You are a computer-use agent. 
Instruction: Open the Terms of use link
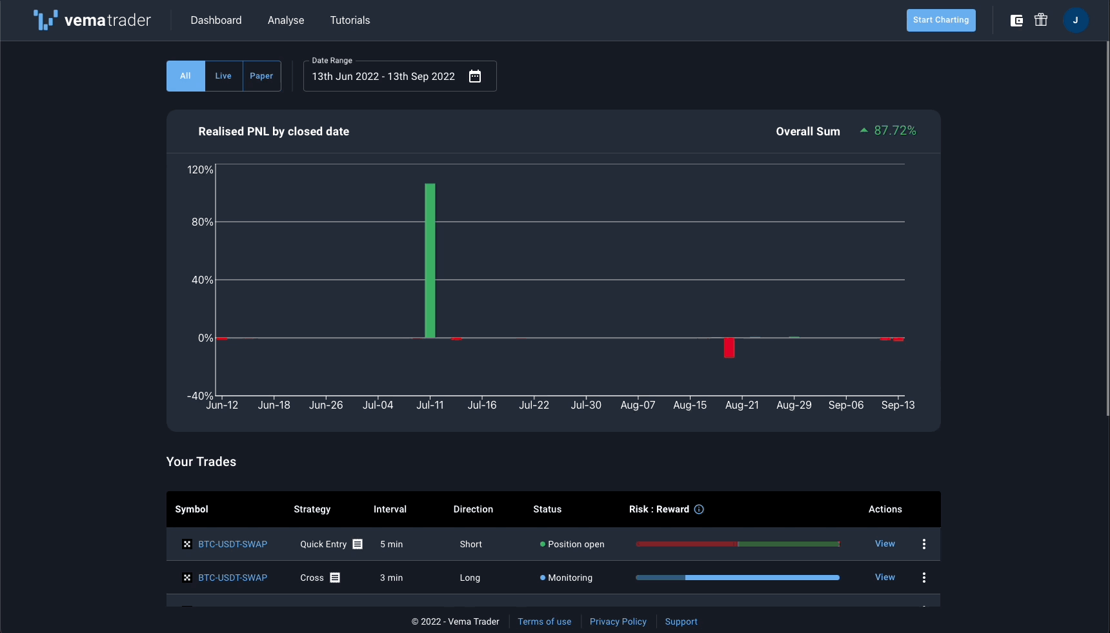point(545,621)
